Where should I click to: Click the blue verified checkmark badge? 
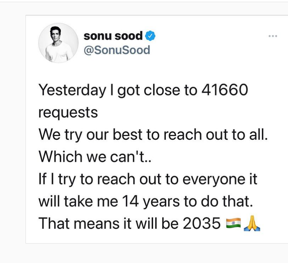150,36
